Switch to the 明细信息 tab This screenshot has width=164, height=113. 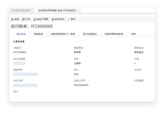pyautogui.click(x=38, y=34)
